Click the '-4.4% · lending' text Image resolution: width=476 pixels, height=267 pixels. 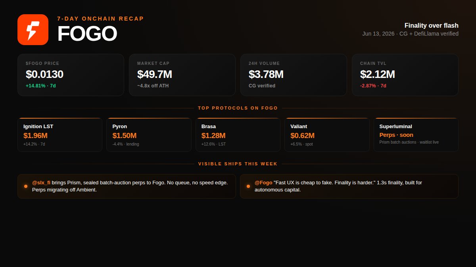pyautogui.click(x=126, y=144)
